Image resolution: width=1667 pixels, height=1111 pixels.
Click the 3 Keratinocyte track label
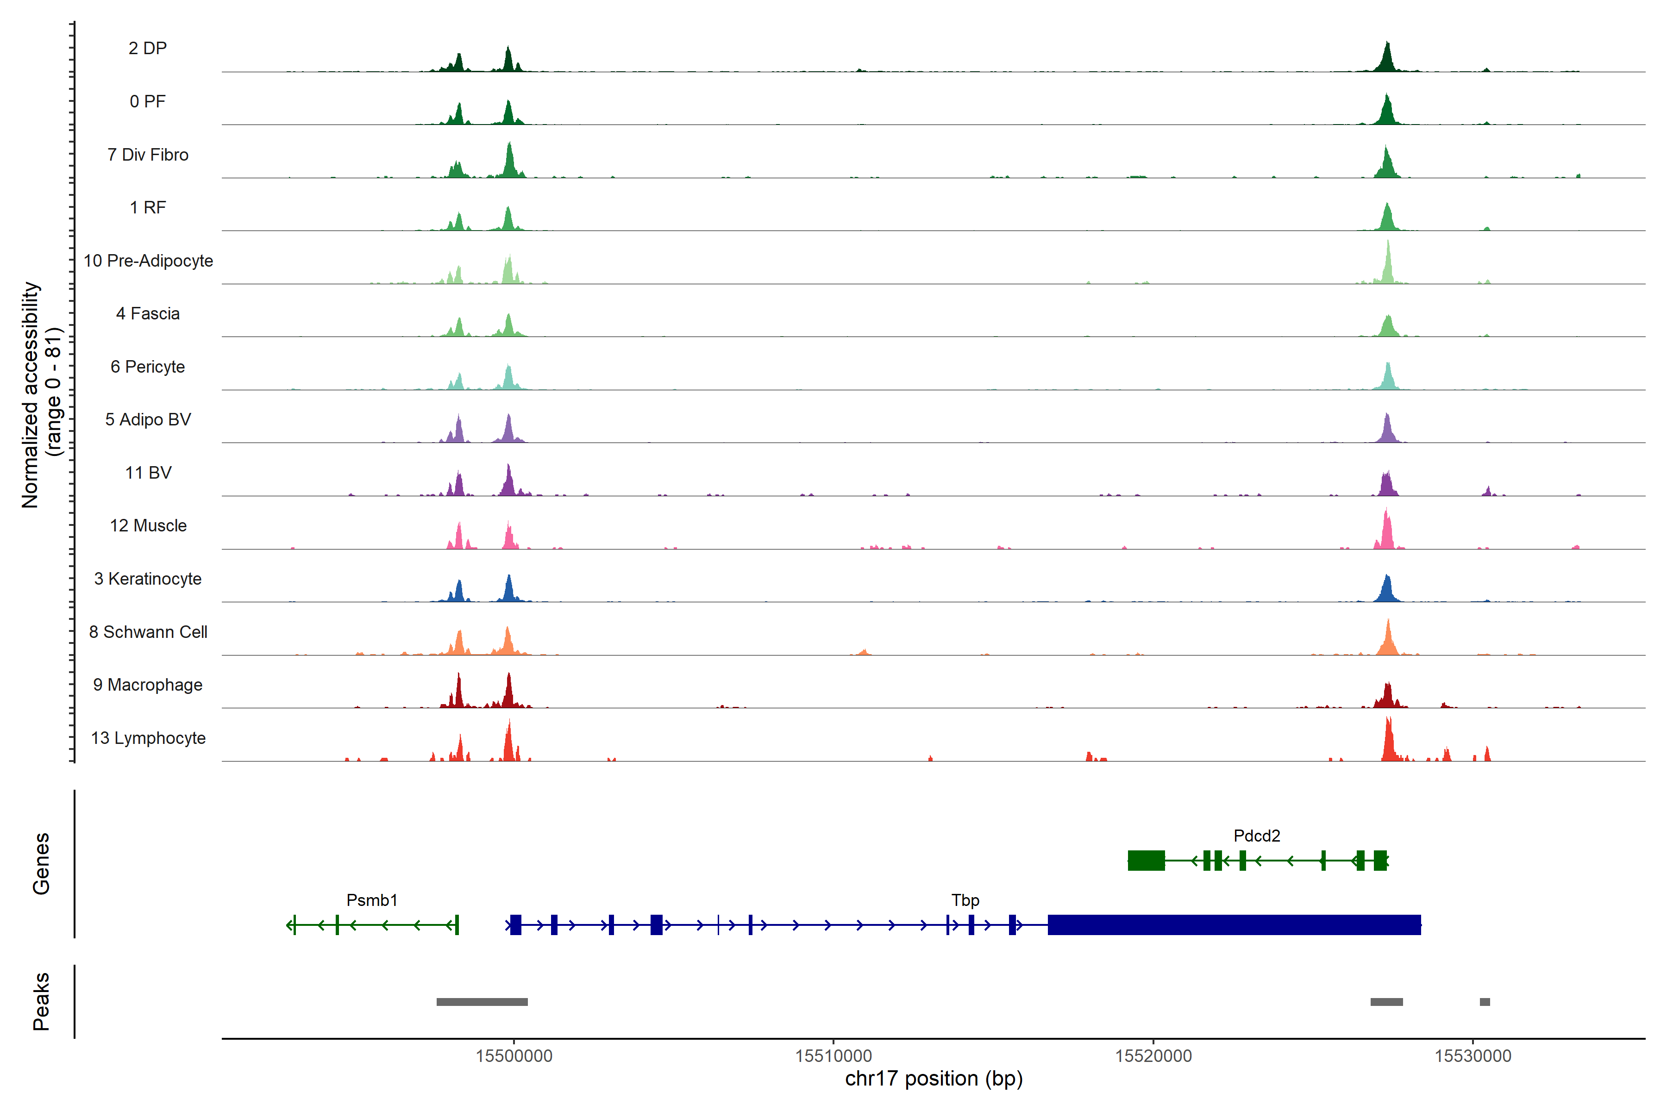point(147,579)
